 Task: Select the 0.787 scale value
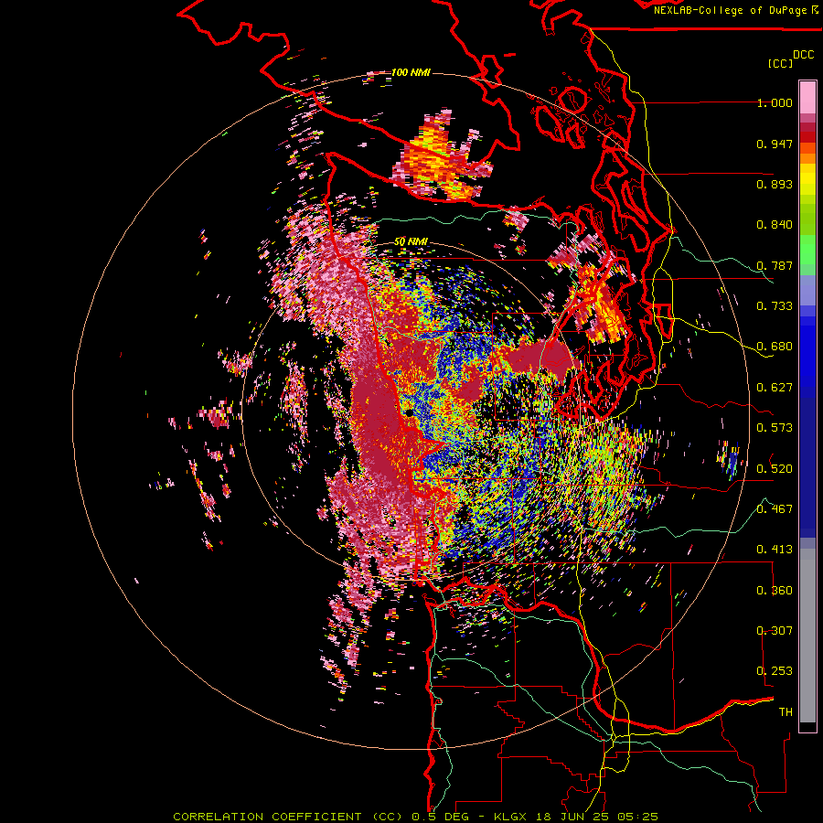pyautogui.click(x=775, y=265)
